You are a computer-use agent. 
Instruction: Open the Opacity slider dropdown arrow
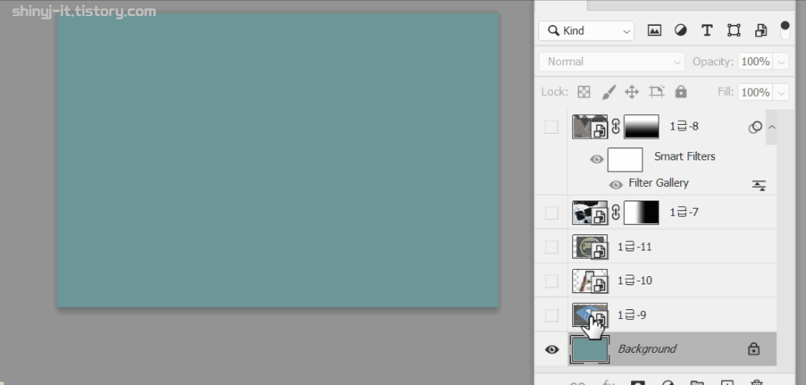[x=781, y=62]
